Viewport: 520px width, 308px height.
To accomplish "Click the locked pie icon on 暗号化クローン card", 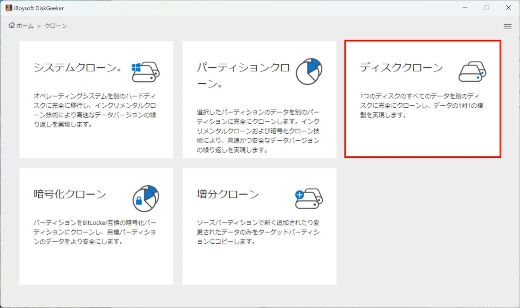I will click(146, 198).
